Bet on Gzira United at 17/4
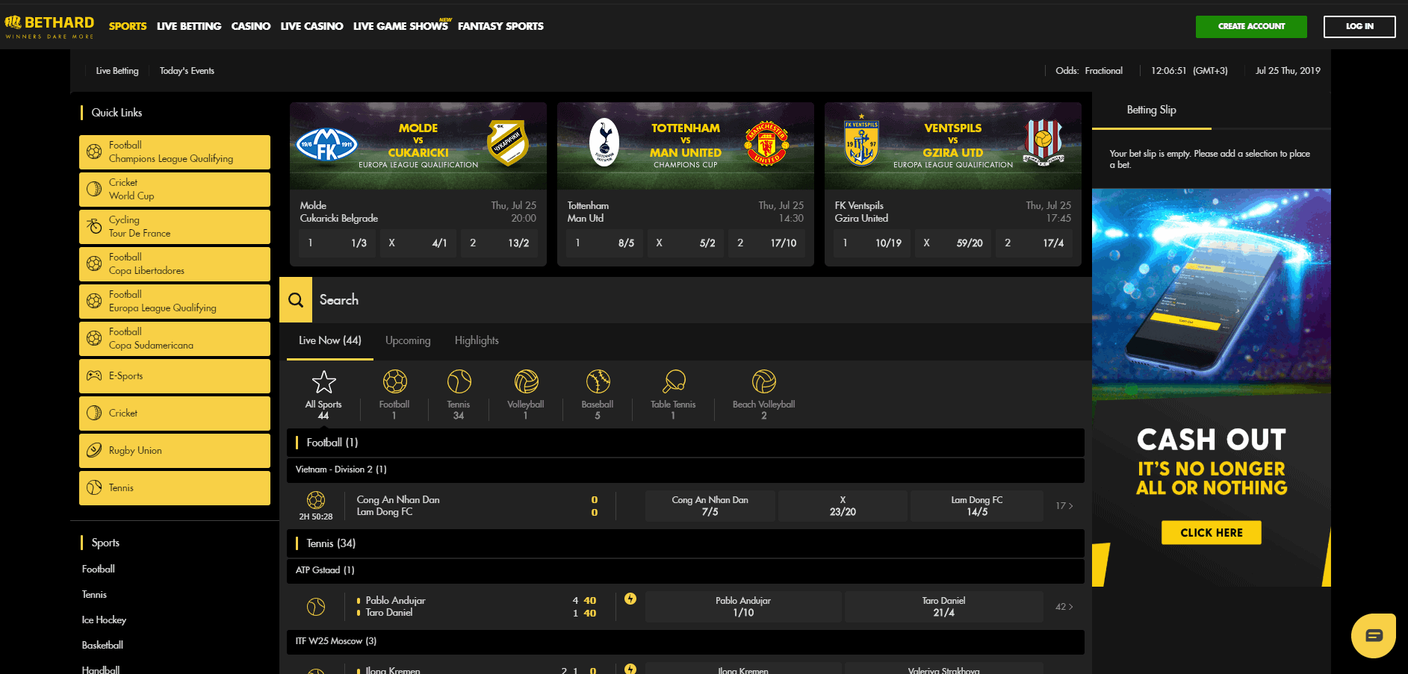The width and height of the screenshot is (1408, 674). click(x=1035, y=243)
